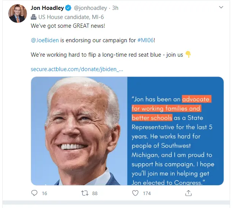Viewport: 235px width, 208px height.
Task: Open the share icon for this tweet
Action: coord(188,193)
